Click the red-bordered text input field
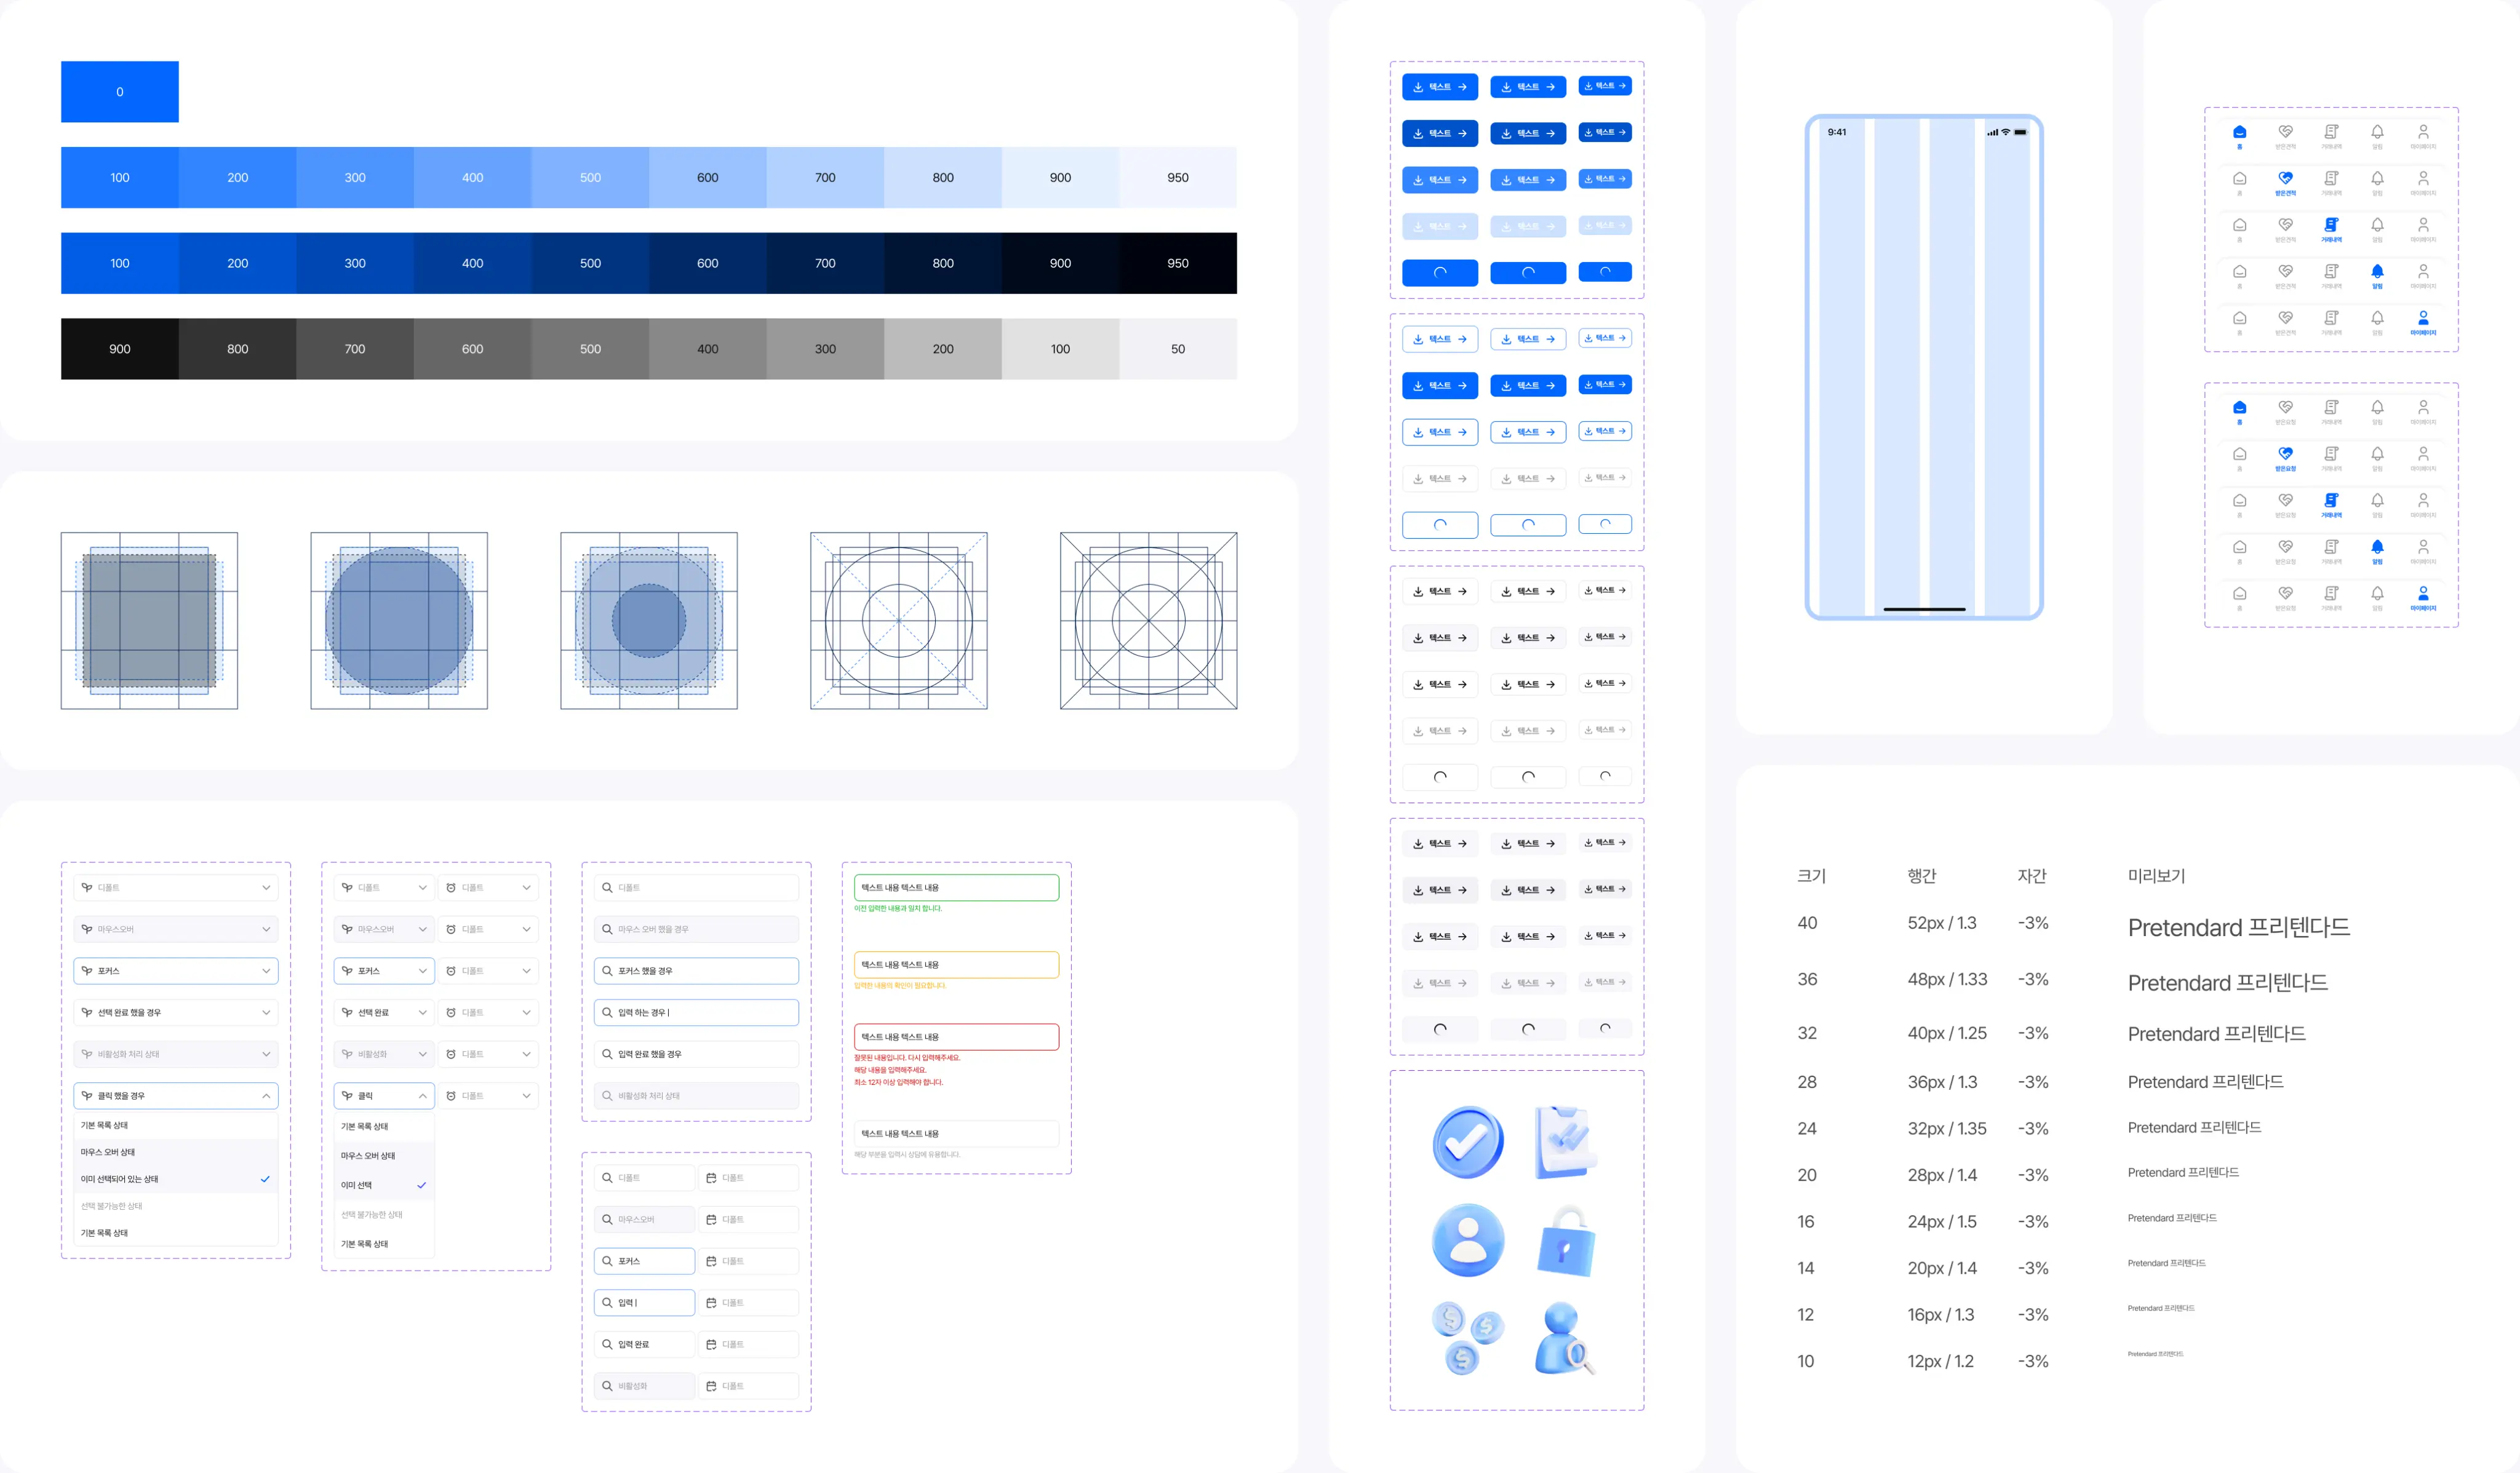This screenshot has width=2520, height=1473. [956, 1037]
